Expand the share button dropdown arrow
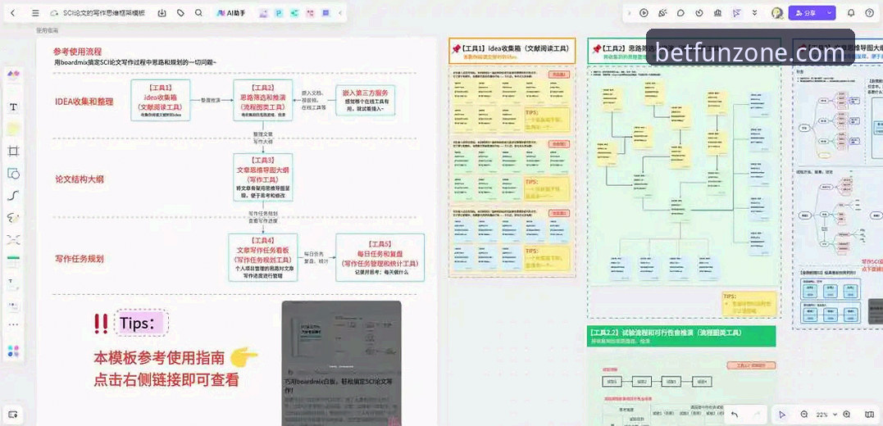Screen dimensions: 883x426 (829, 13)
